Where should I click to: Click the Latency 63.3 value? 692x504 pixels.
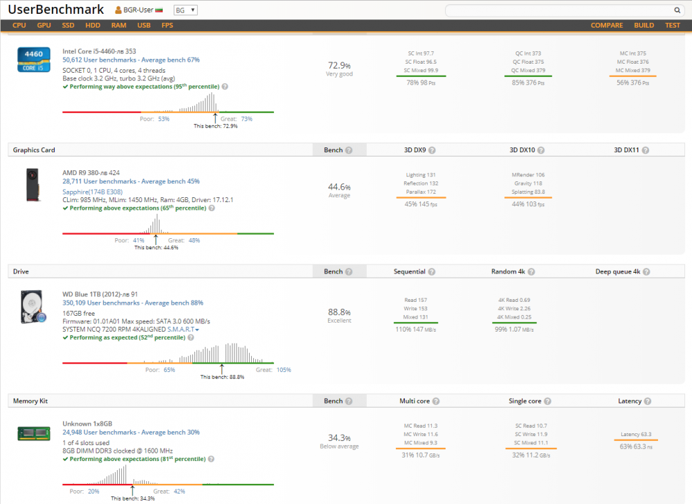pyautogui.click(x=636, y=434)
